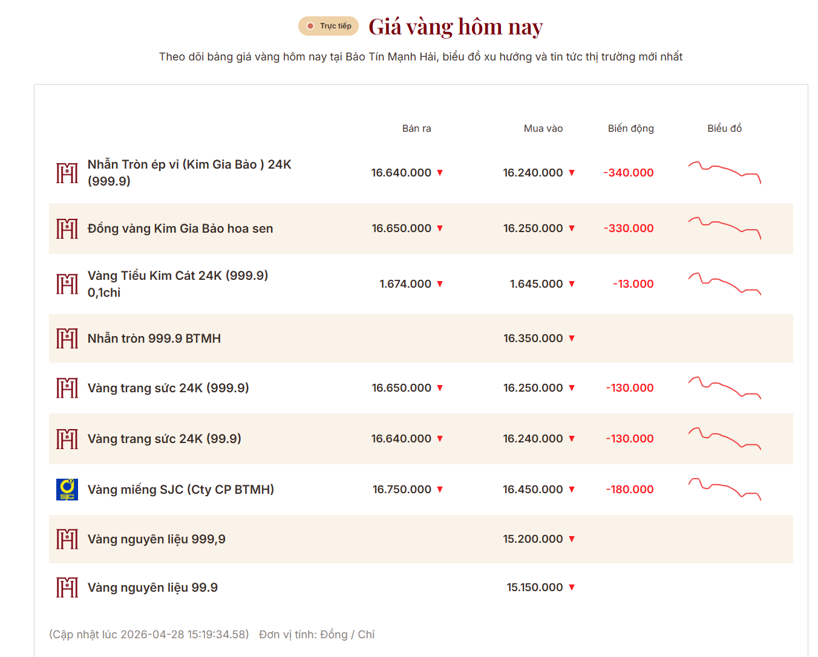Select the logo icon on Nhẫn tròn 999.9 BTMH row

pyautogui.click(x=67, y=338)
